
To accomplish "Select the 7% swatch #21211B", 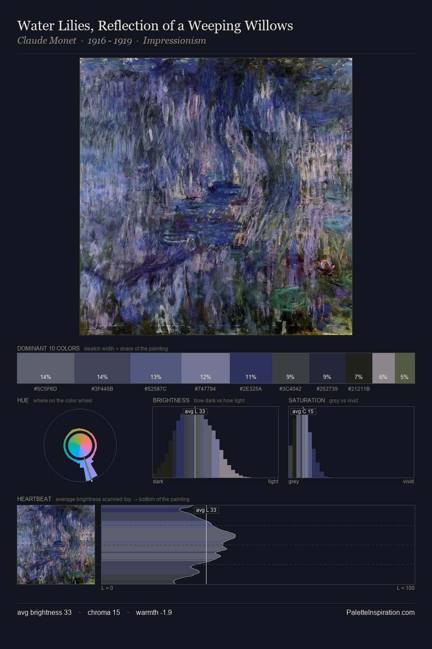I will pos(359,368).
